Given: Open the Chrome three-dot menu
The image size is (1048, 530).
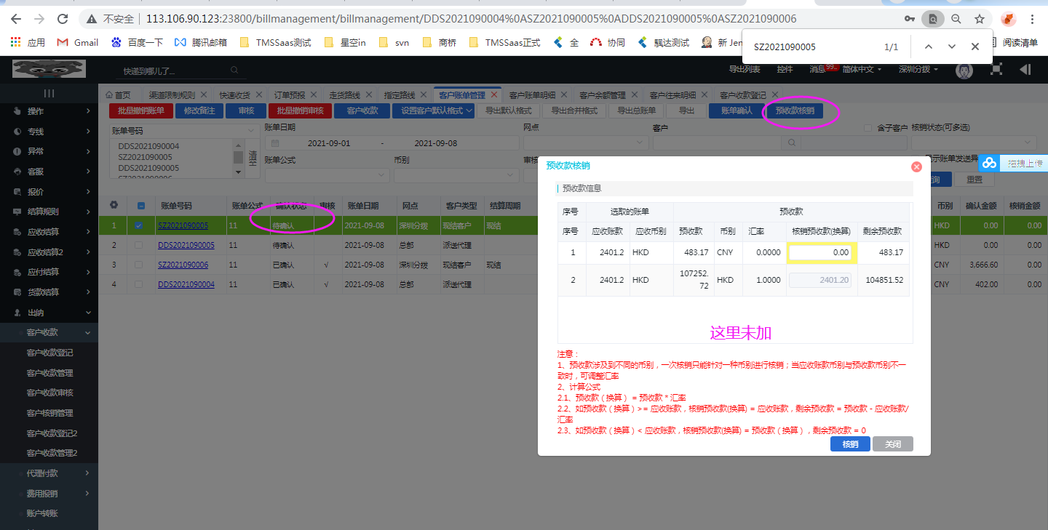Looking at the screenshot, I should [x=1032, y=19].
